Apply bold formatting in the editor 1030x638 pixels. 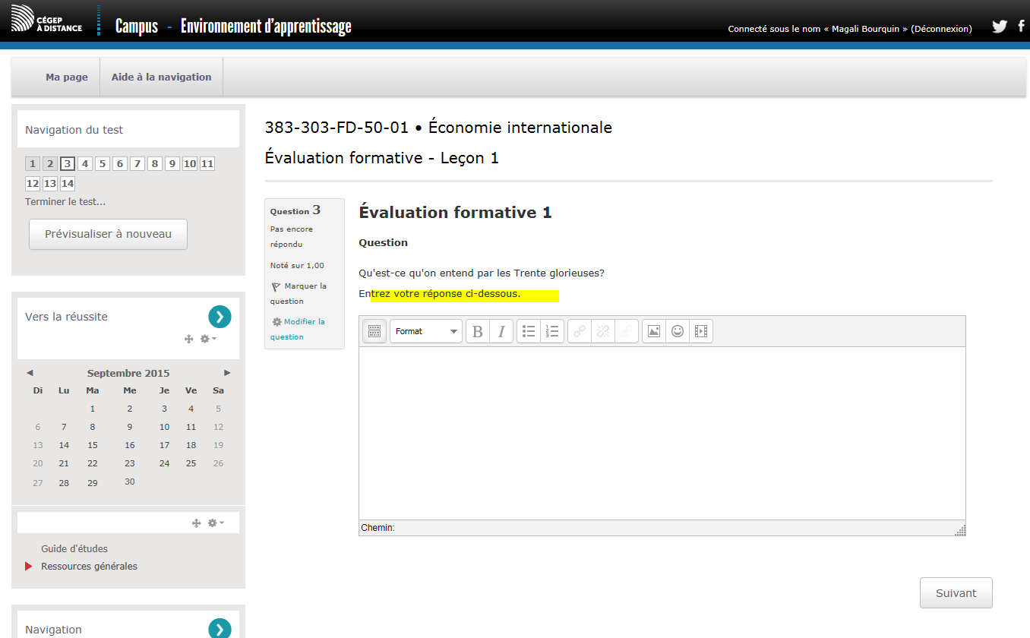[x=477, y=331]
